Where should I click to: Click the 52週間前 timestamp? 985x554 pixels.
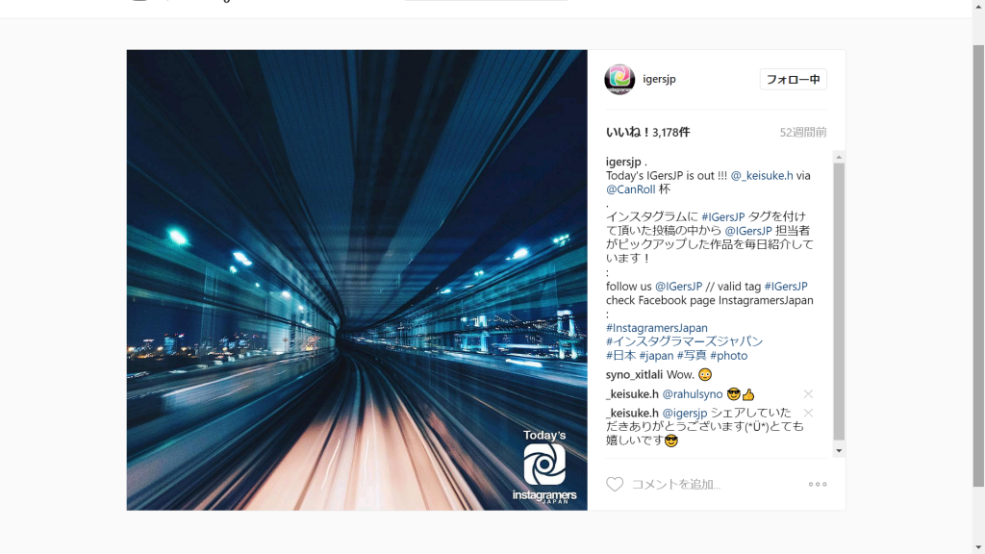tap(803, 132)
